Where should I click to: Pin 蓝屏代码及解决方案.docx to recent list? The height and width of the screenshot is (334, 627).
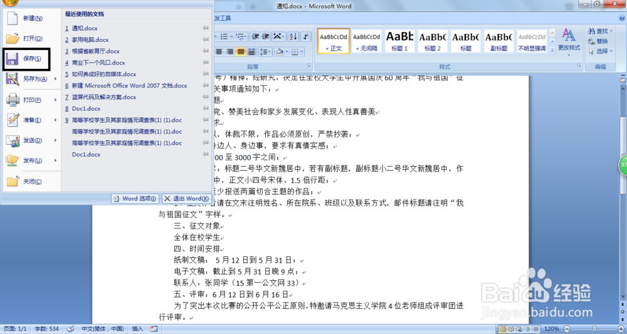[206, 97]
